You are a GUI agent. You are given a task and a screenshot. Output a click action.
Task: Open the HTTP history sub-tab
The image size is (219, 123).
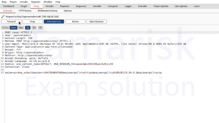pos(25,11)
